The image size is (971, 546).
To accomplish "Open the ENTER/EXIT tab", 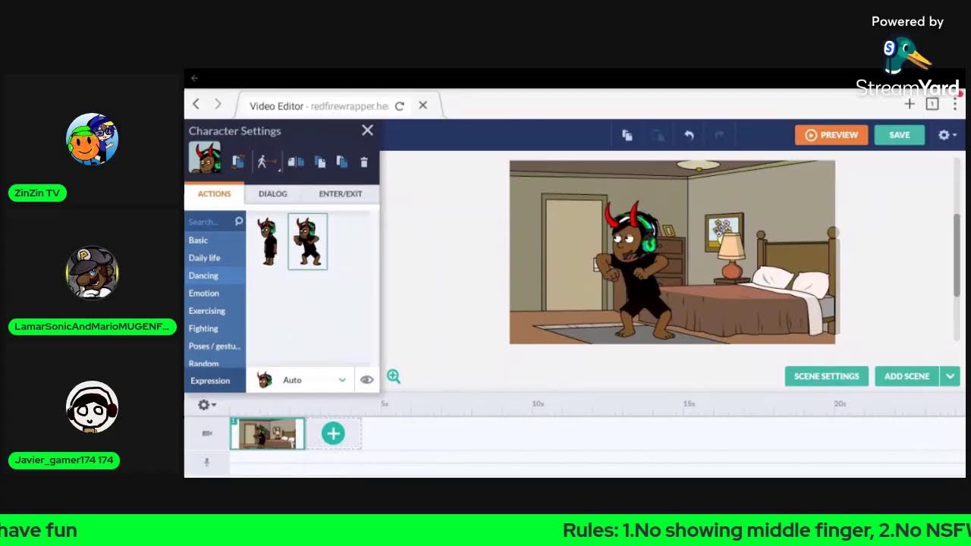I will click(x=341, y=193).
